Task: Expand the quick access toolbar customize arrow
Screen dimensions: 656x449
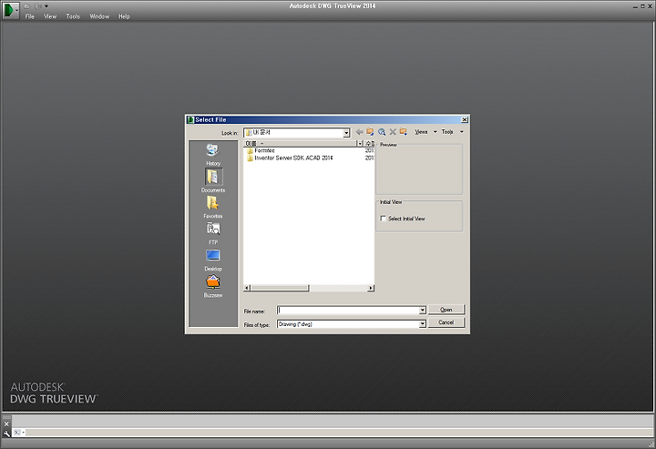Action: (46, 6)
